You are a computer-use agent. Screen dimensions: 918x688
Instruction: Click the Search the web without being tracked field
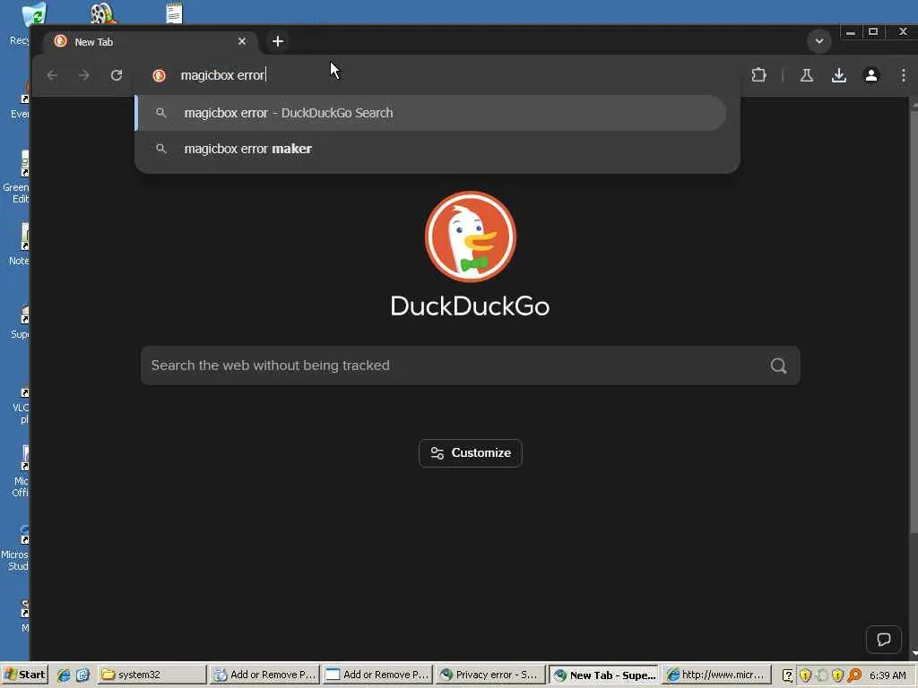point(470,365)
